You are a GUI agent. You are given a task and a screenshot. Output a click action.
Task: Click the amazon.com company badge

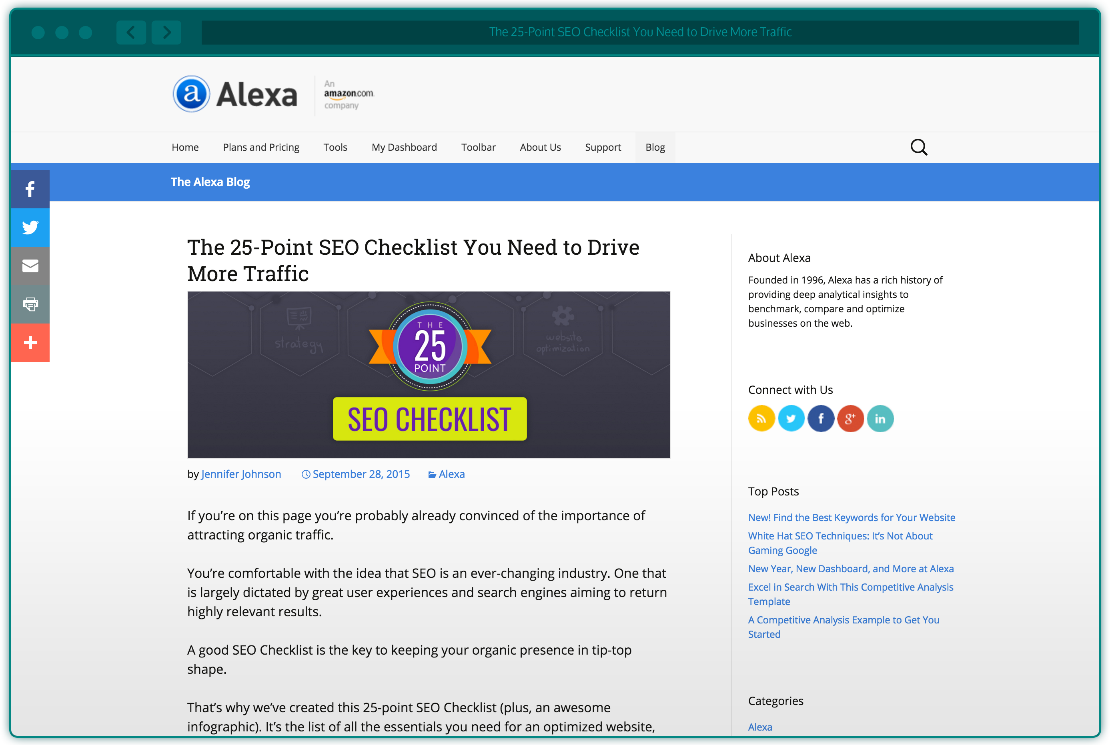[x=349, y=94]
